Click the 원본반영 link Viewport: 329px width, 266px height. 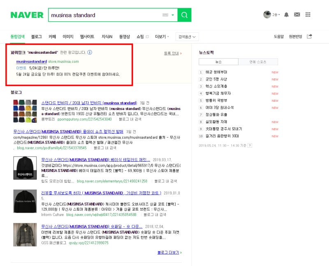click(295, 37)
